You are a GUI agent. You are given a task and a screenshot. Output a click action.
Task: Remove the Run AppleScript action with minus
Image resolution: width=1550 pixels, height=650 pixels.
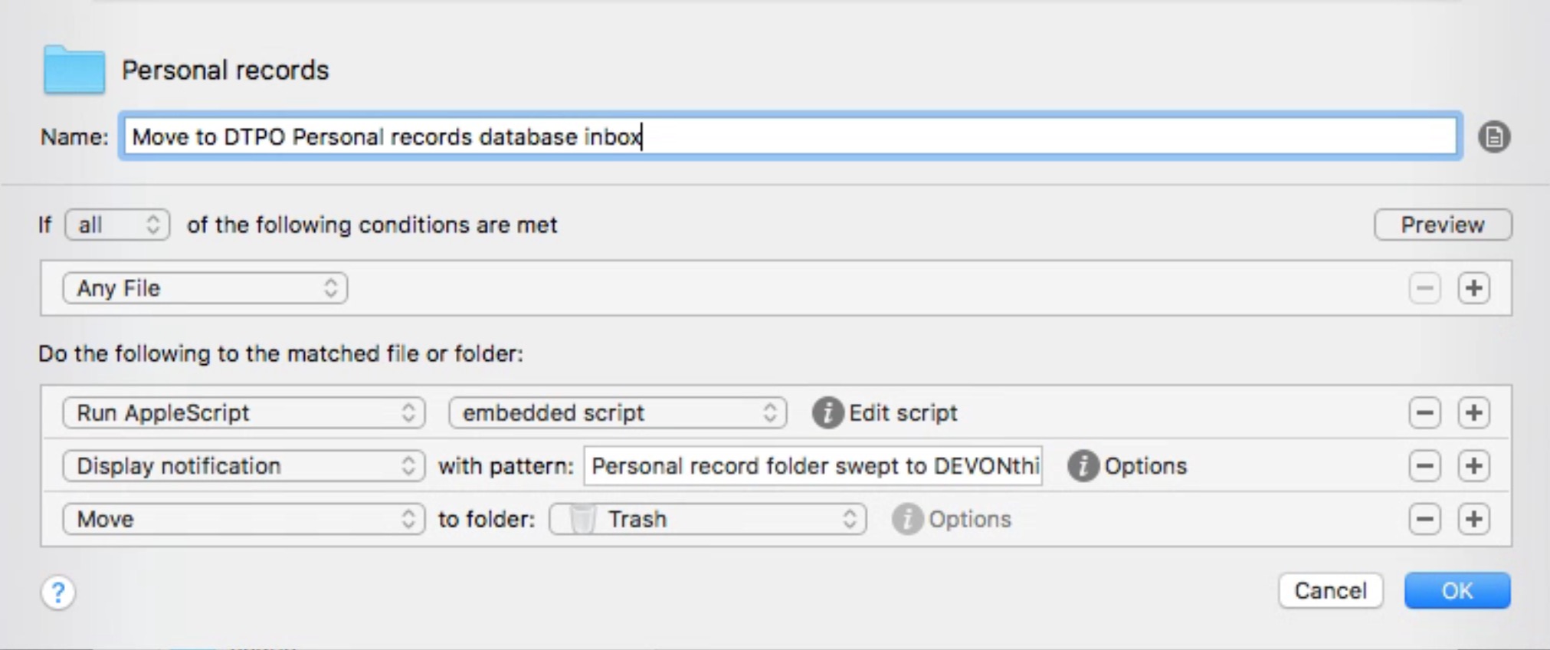pyautogui.click(x=1424, y=413)
